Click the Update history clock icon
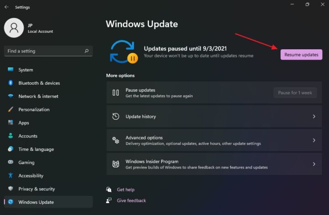This screenshot has width=329, height=215. tap(116, 117)
